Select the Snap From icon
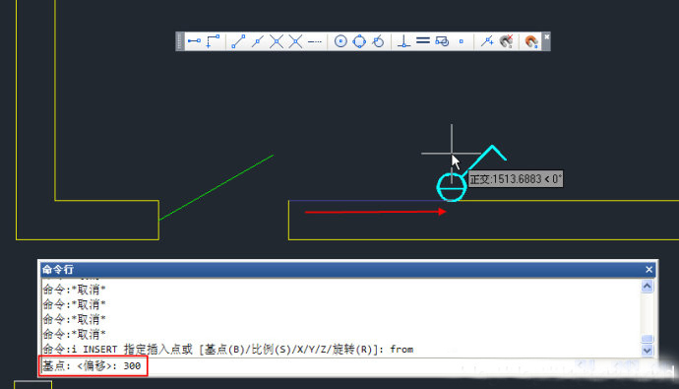The image size is (679, 389). [213, 41]
